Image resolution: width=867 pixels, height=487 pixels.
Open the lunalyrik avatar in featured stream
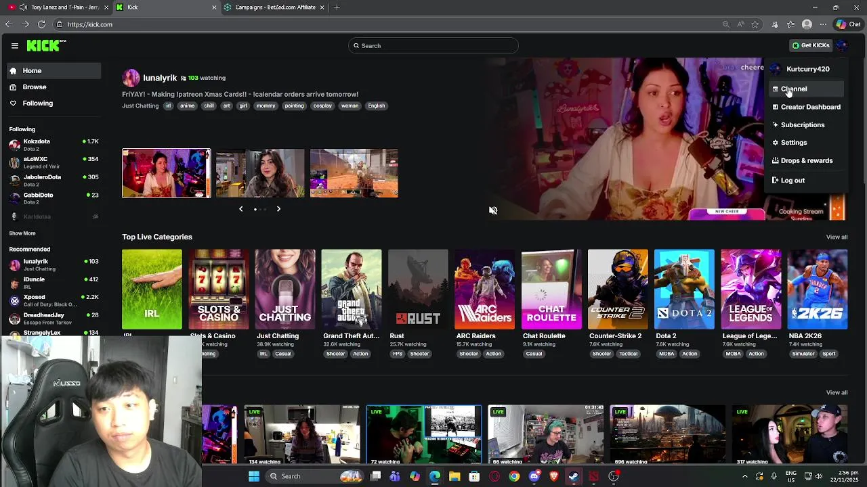(131, 78)
